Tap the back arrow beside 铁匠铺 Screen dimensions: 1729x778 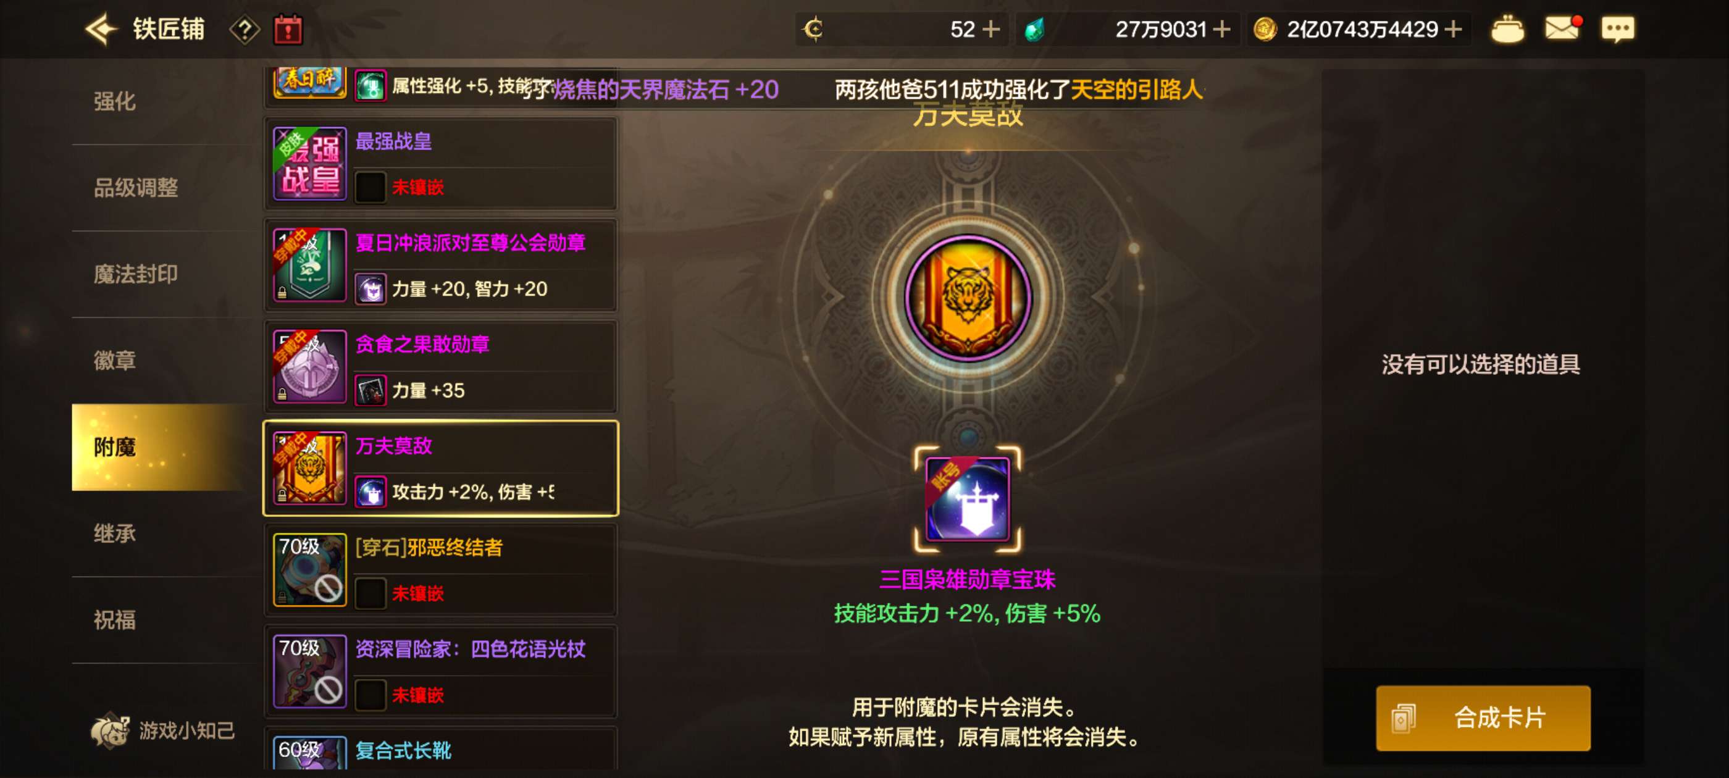101,29
